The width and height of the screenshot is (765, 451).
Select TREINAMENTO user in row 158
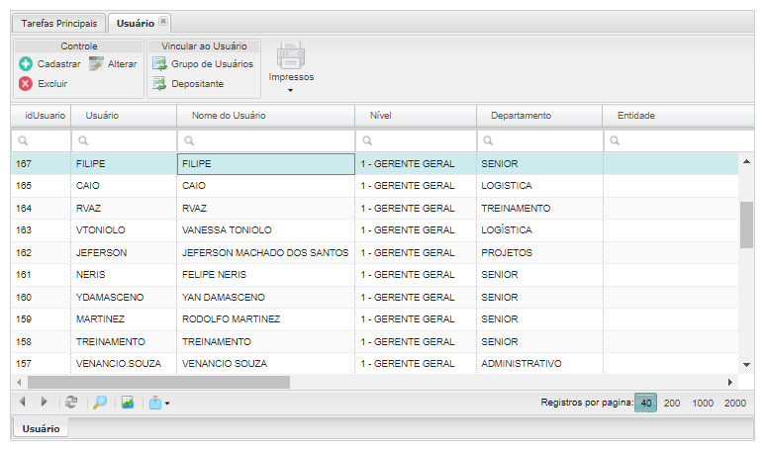click(x=111, y=342)
